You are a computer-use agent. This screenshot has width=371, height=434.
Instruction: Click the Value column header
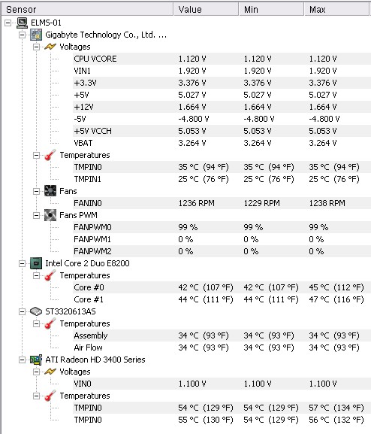[x=206, y=10]
